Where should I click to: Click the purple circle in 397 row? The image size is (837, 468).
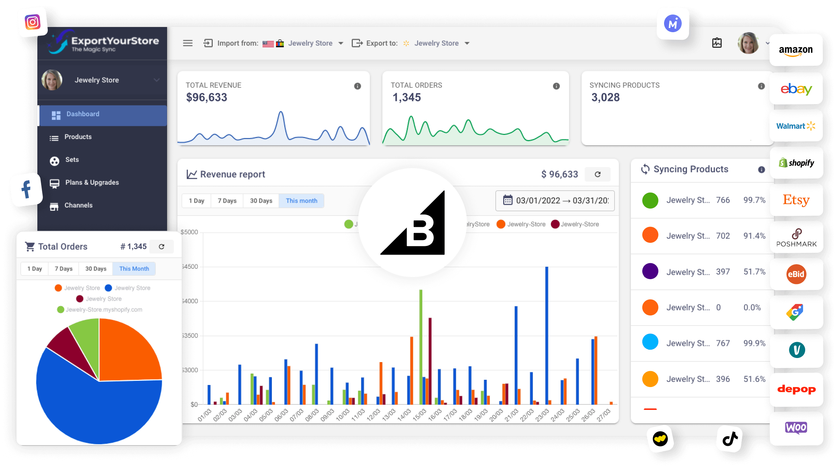(x=650, y=272)
